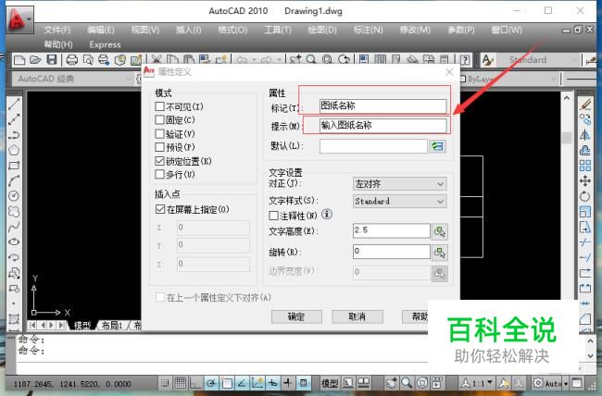The height and width of the screenshot is (396, 602).
Task: Save the drawing with the floppy disk icon
Action: [x=52, y=60]
